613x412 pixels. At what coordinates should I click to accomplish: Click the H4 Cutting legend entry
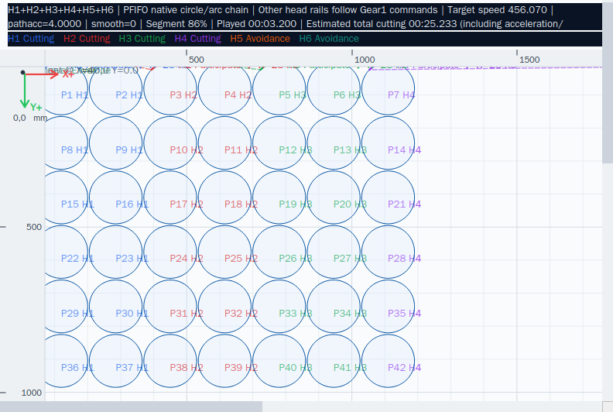tap(198, 39)
